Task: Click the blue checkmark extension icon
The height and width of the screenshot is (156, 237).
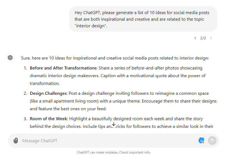Action: click(201, 141)
